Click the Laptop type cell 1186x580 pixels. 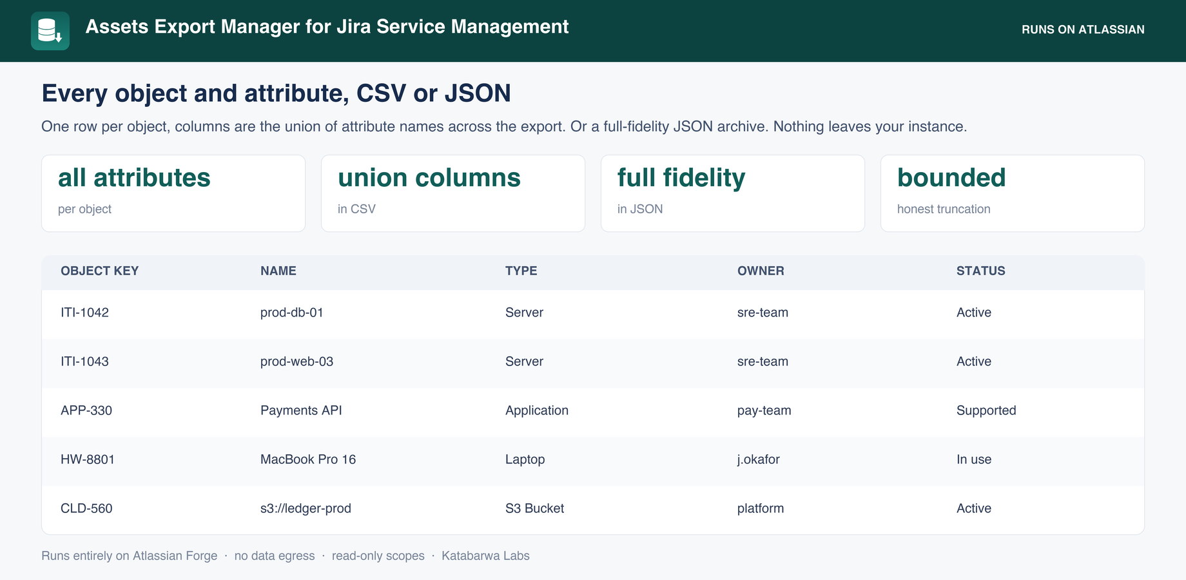[x=525, y=459]
